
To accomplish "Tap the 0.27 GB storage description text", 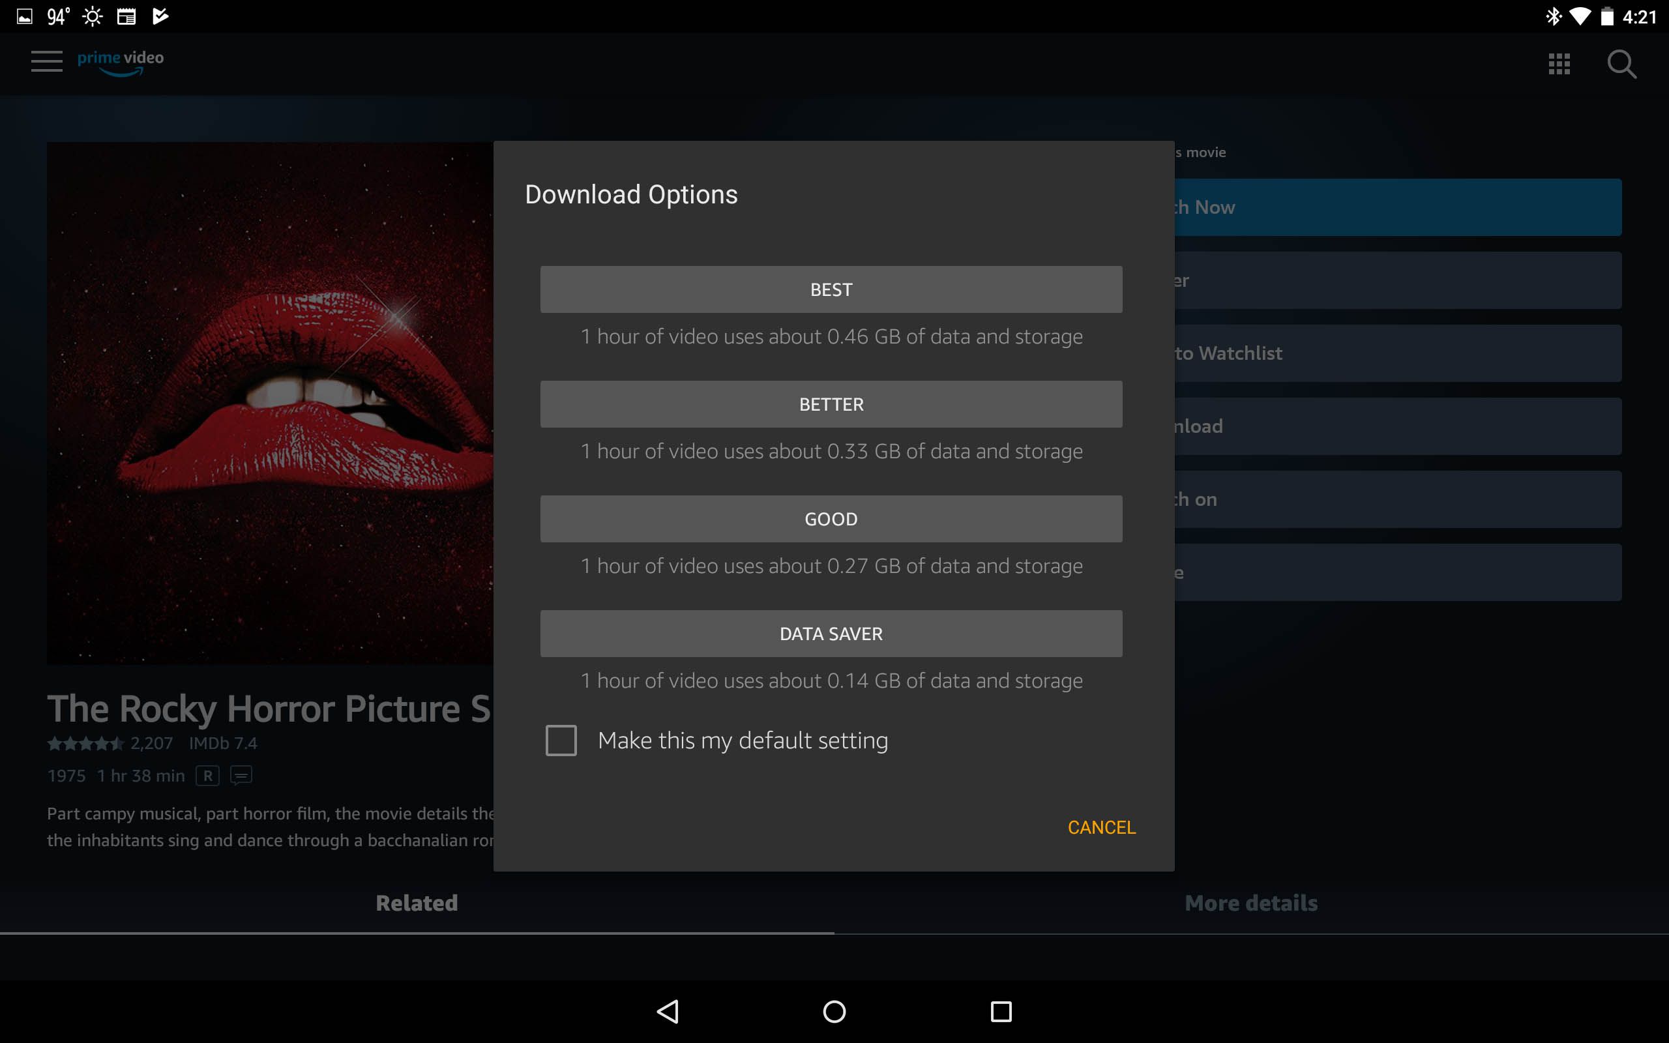I will coord(831,566).
